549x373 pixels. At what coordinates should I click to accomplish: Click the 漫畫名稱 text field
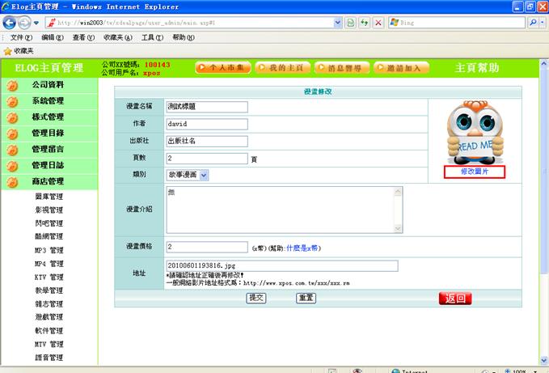coord(205,106)
